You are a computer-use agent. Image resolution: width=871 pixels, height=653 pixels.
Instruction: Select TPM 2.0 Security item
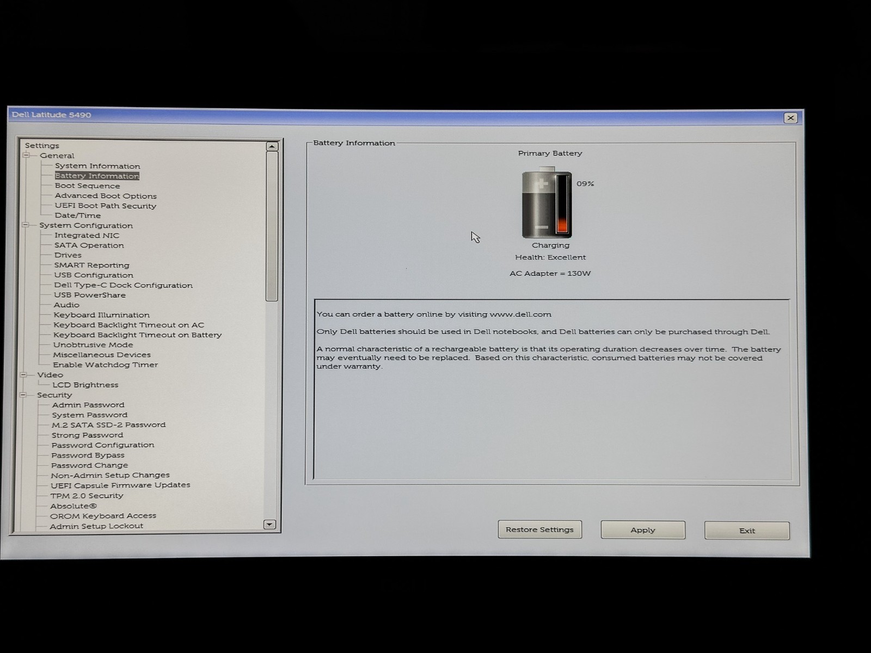(x=87, y=496)
